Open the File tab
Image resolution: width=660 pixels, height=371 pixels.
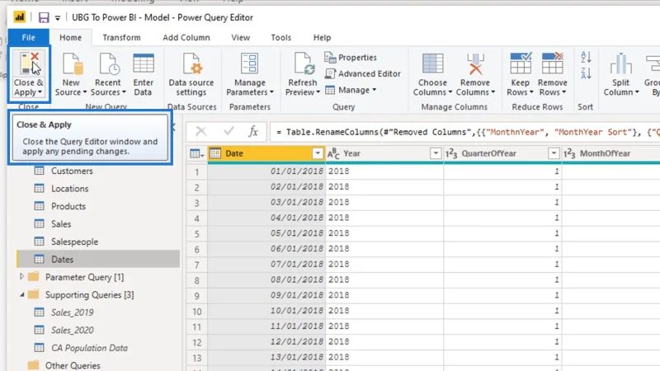(28, 37)
